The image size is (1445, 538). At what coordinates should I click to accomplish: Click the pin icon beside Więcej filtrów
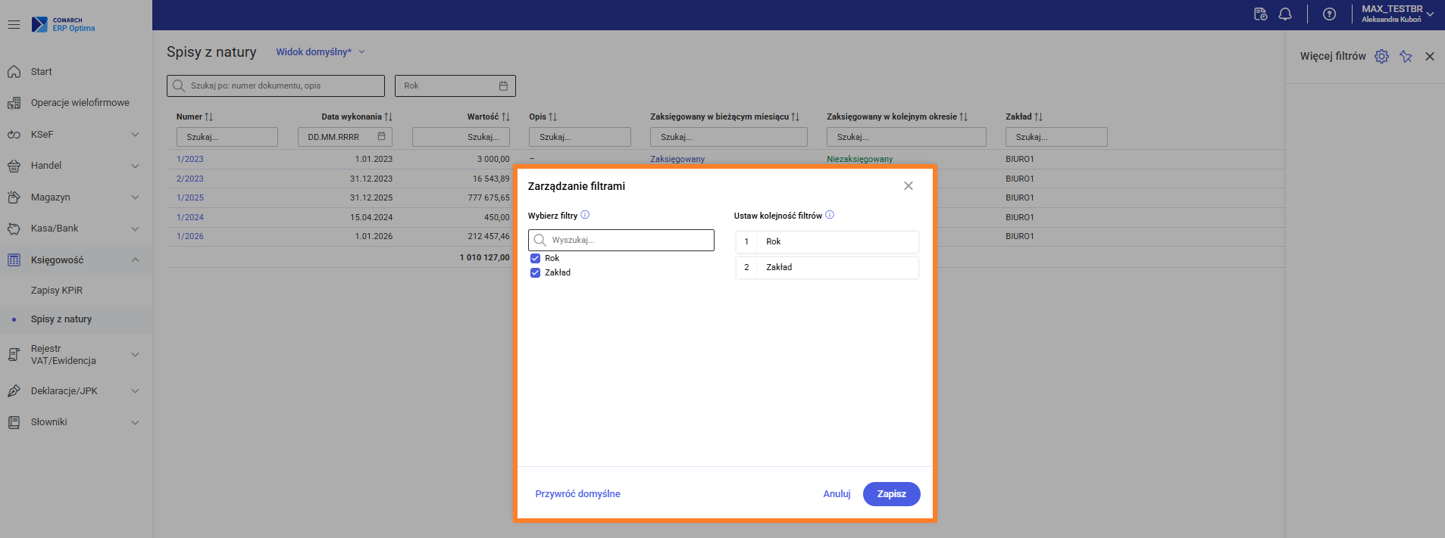pos(1406,57)
